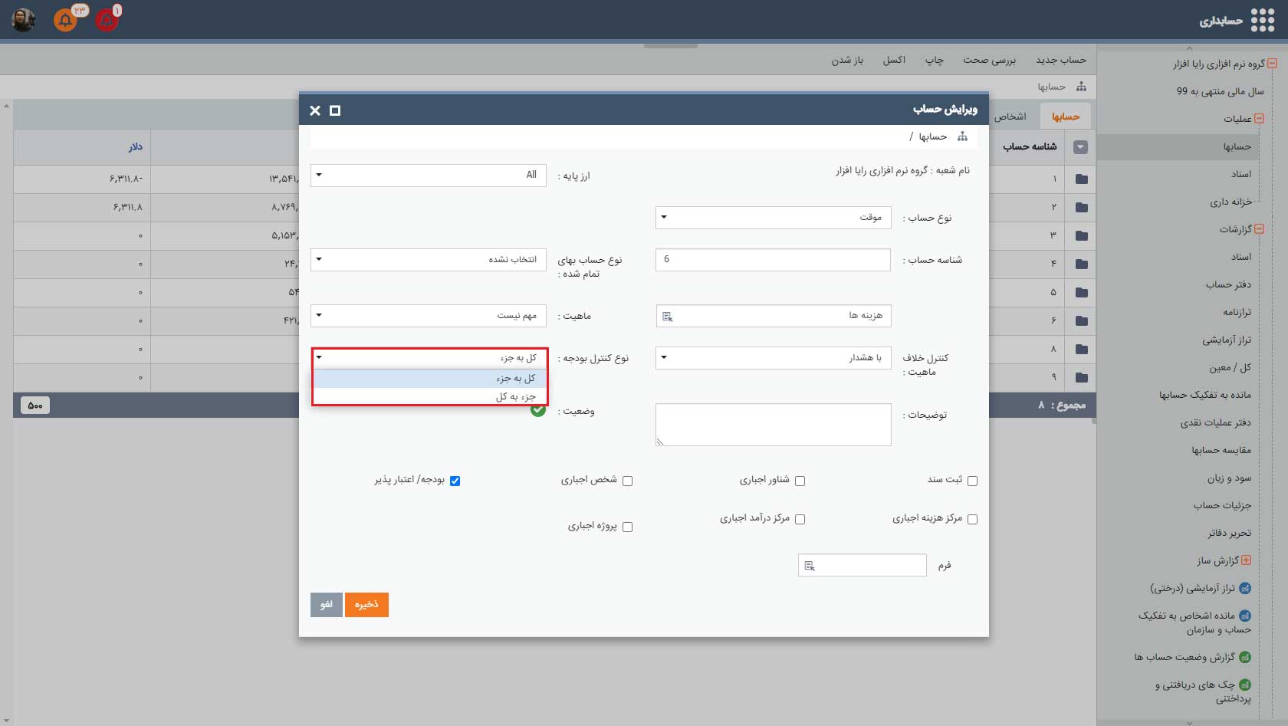Click the hierarchy icon in dialog breadcrumb
The width and height of the screenshot is (1288, 726).
[963, 136]
